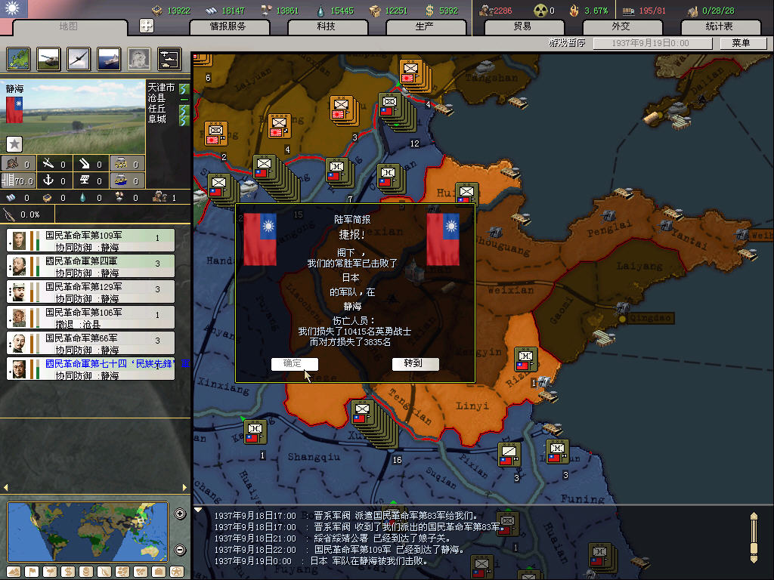774x580 pixels.
Task: Select adjacent province 沧县
Action: (157, 97)
